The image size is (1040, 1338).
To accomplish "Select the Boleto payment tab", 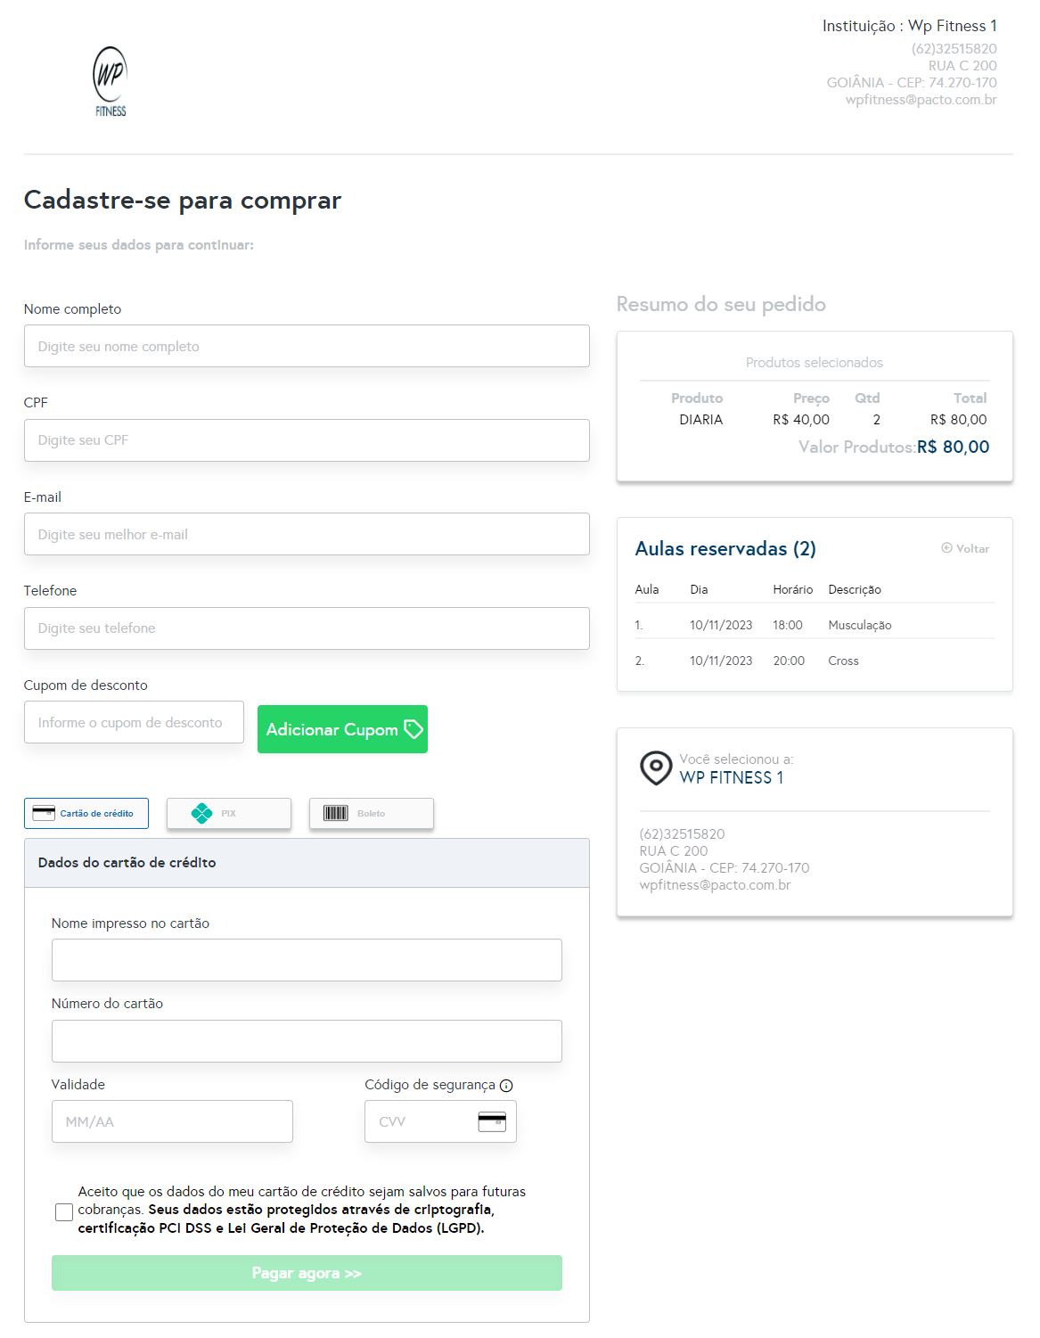I will (372, 813).
